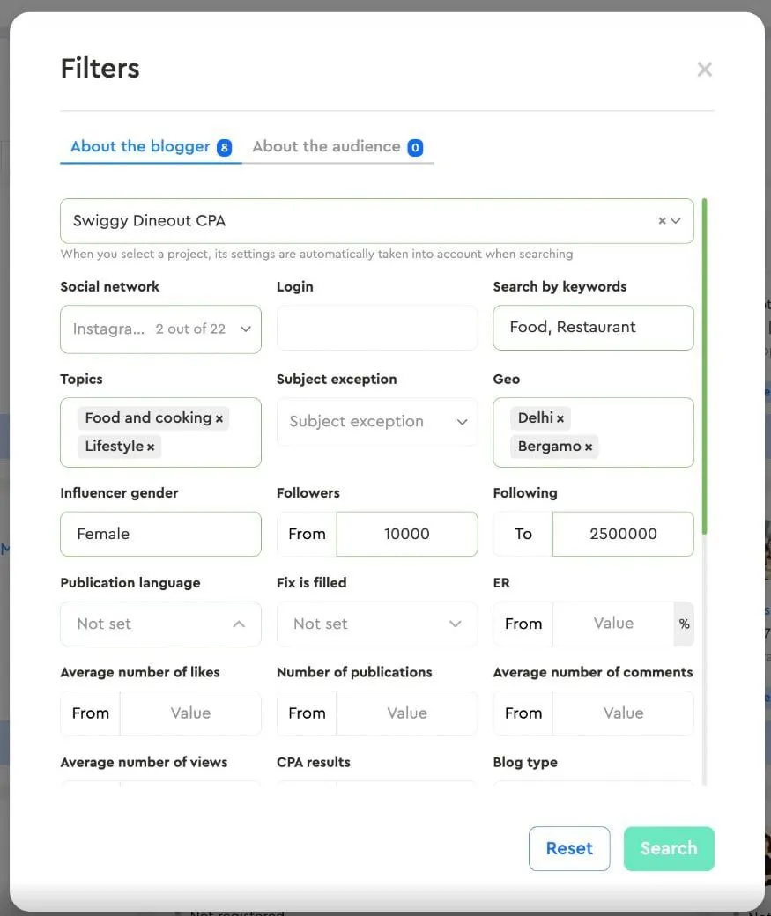Viewport: 771px width, 916px height.
Task: Remove the Delhi geo tag
Action: pos(560,418)
